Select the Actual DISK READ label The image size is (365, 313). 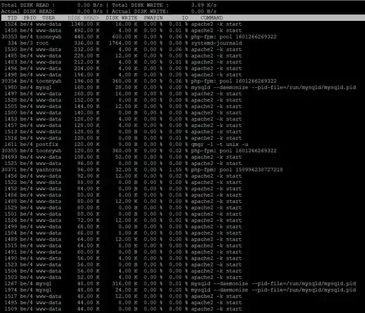(28, 11)
